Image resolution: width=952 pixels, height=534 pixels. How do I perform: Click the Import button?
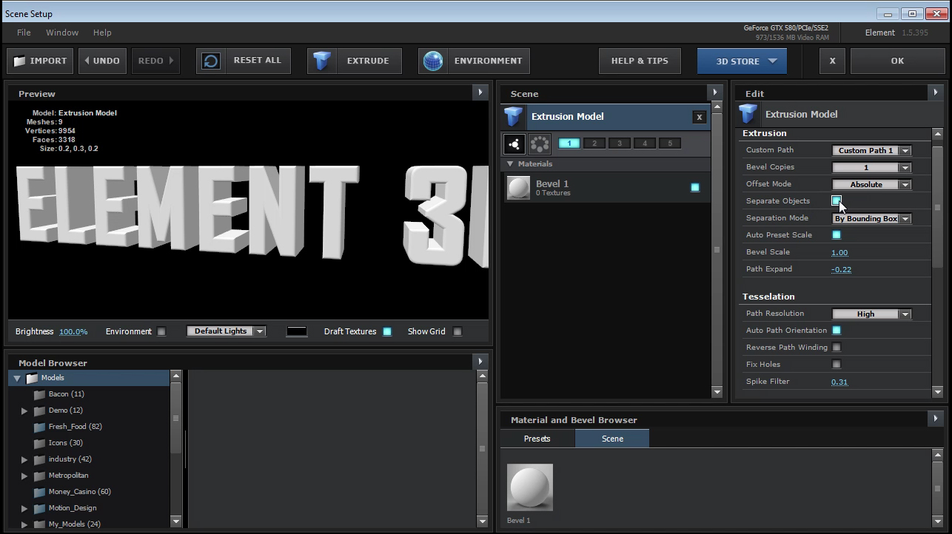(40, 61)
